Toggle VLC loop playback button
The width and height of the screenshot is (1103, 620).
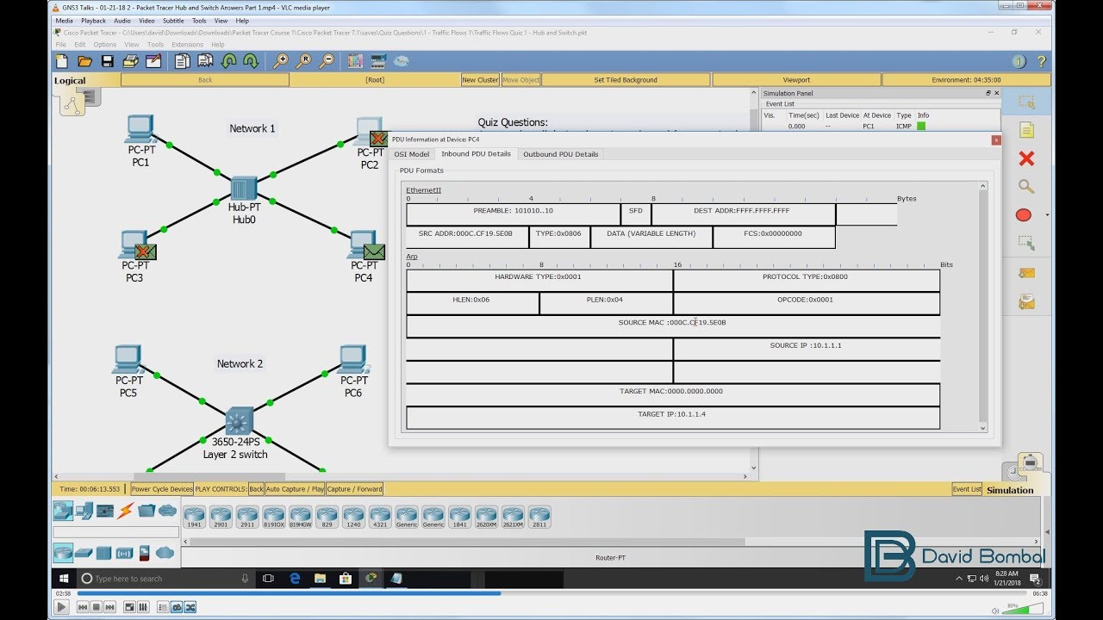[177, 607]
